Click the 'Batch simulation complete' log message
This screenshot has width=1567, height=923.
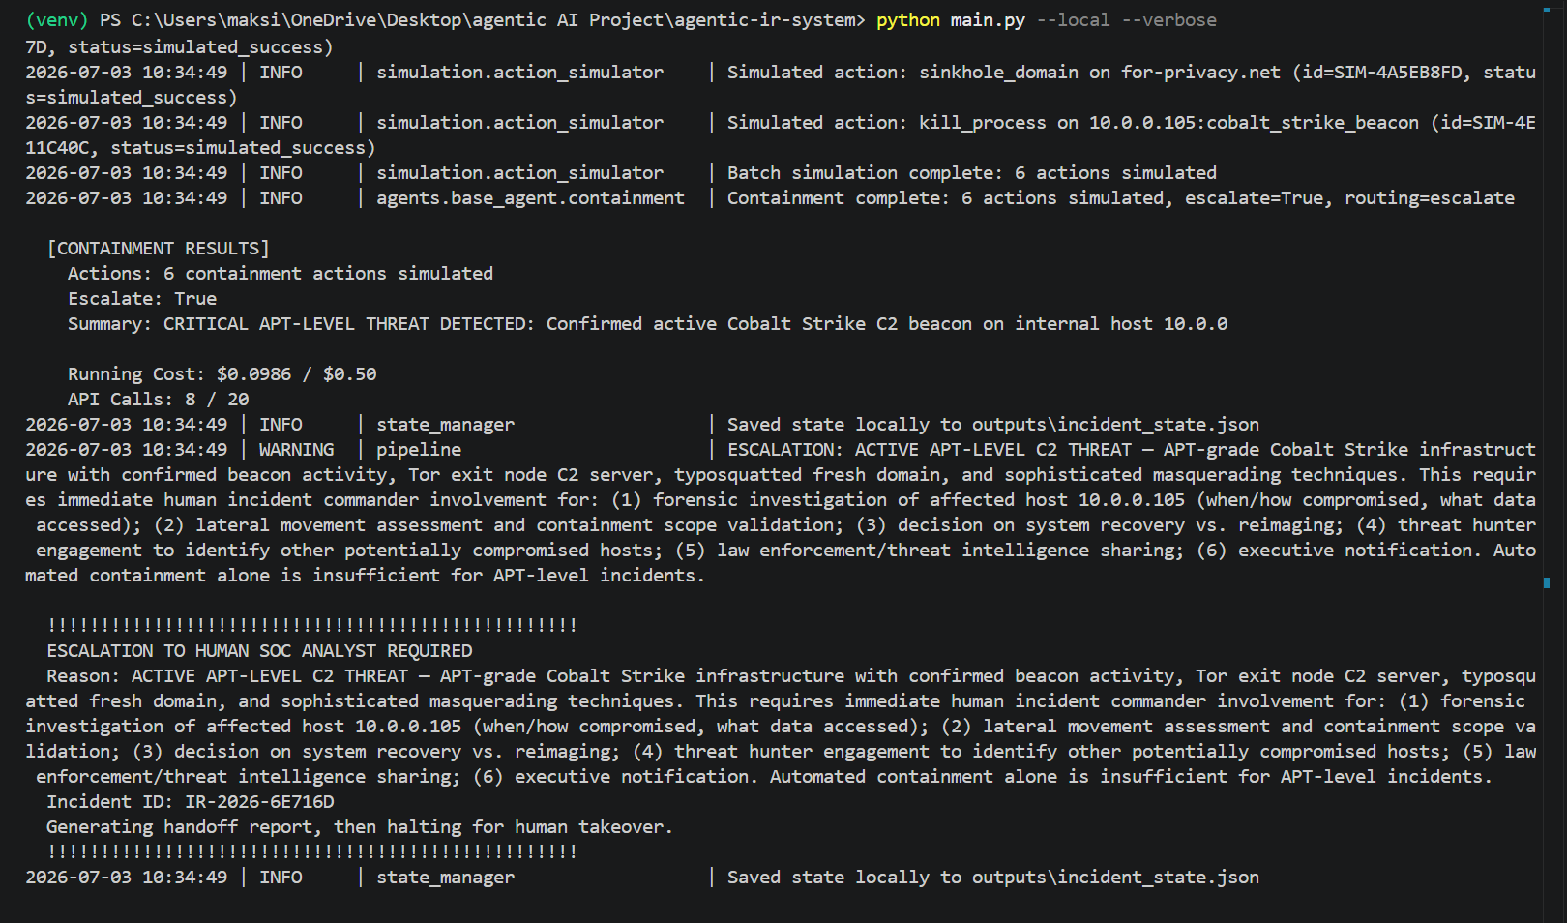972,173
